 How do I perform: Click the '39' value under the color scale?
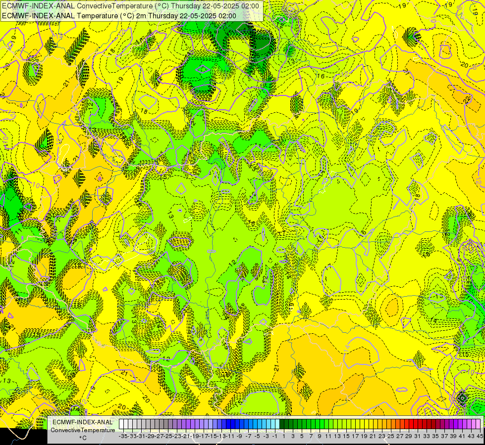453,436
